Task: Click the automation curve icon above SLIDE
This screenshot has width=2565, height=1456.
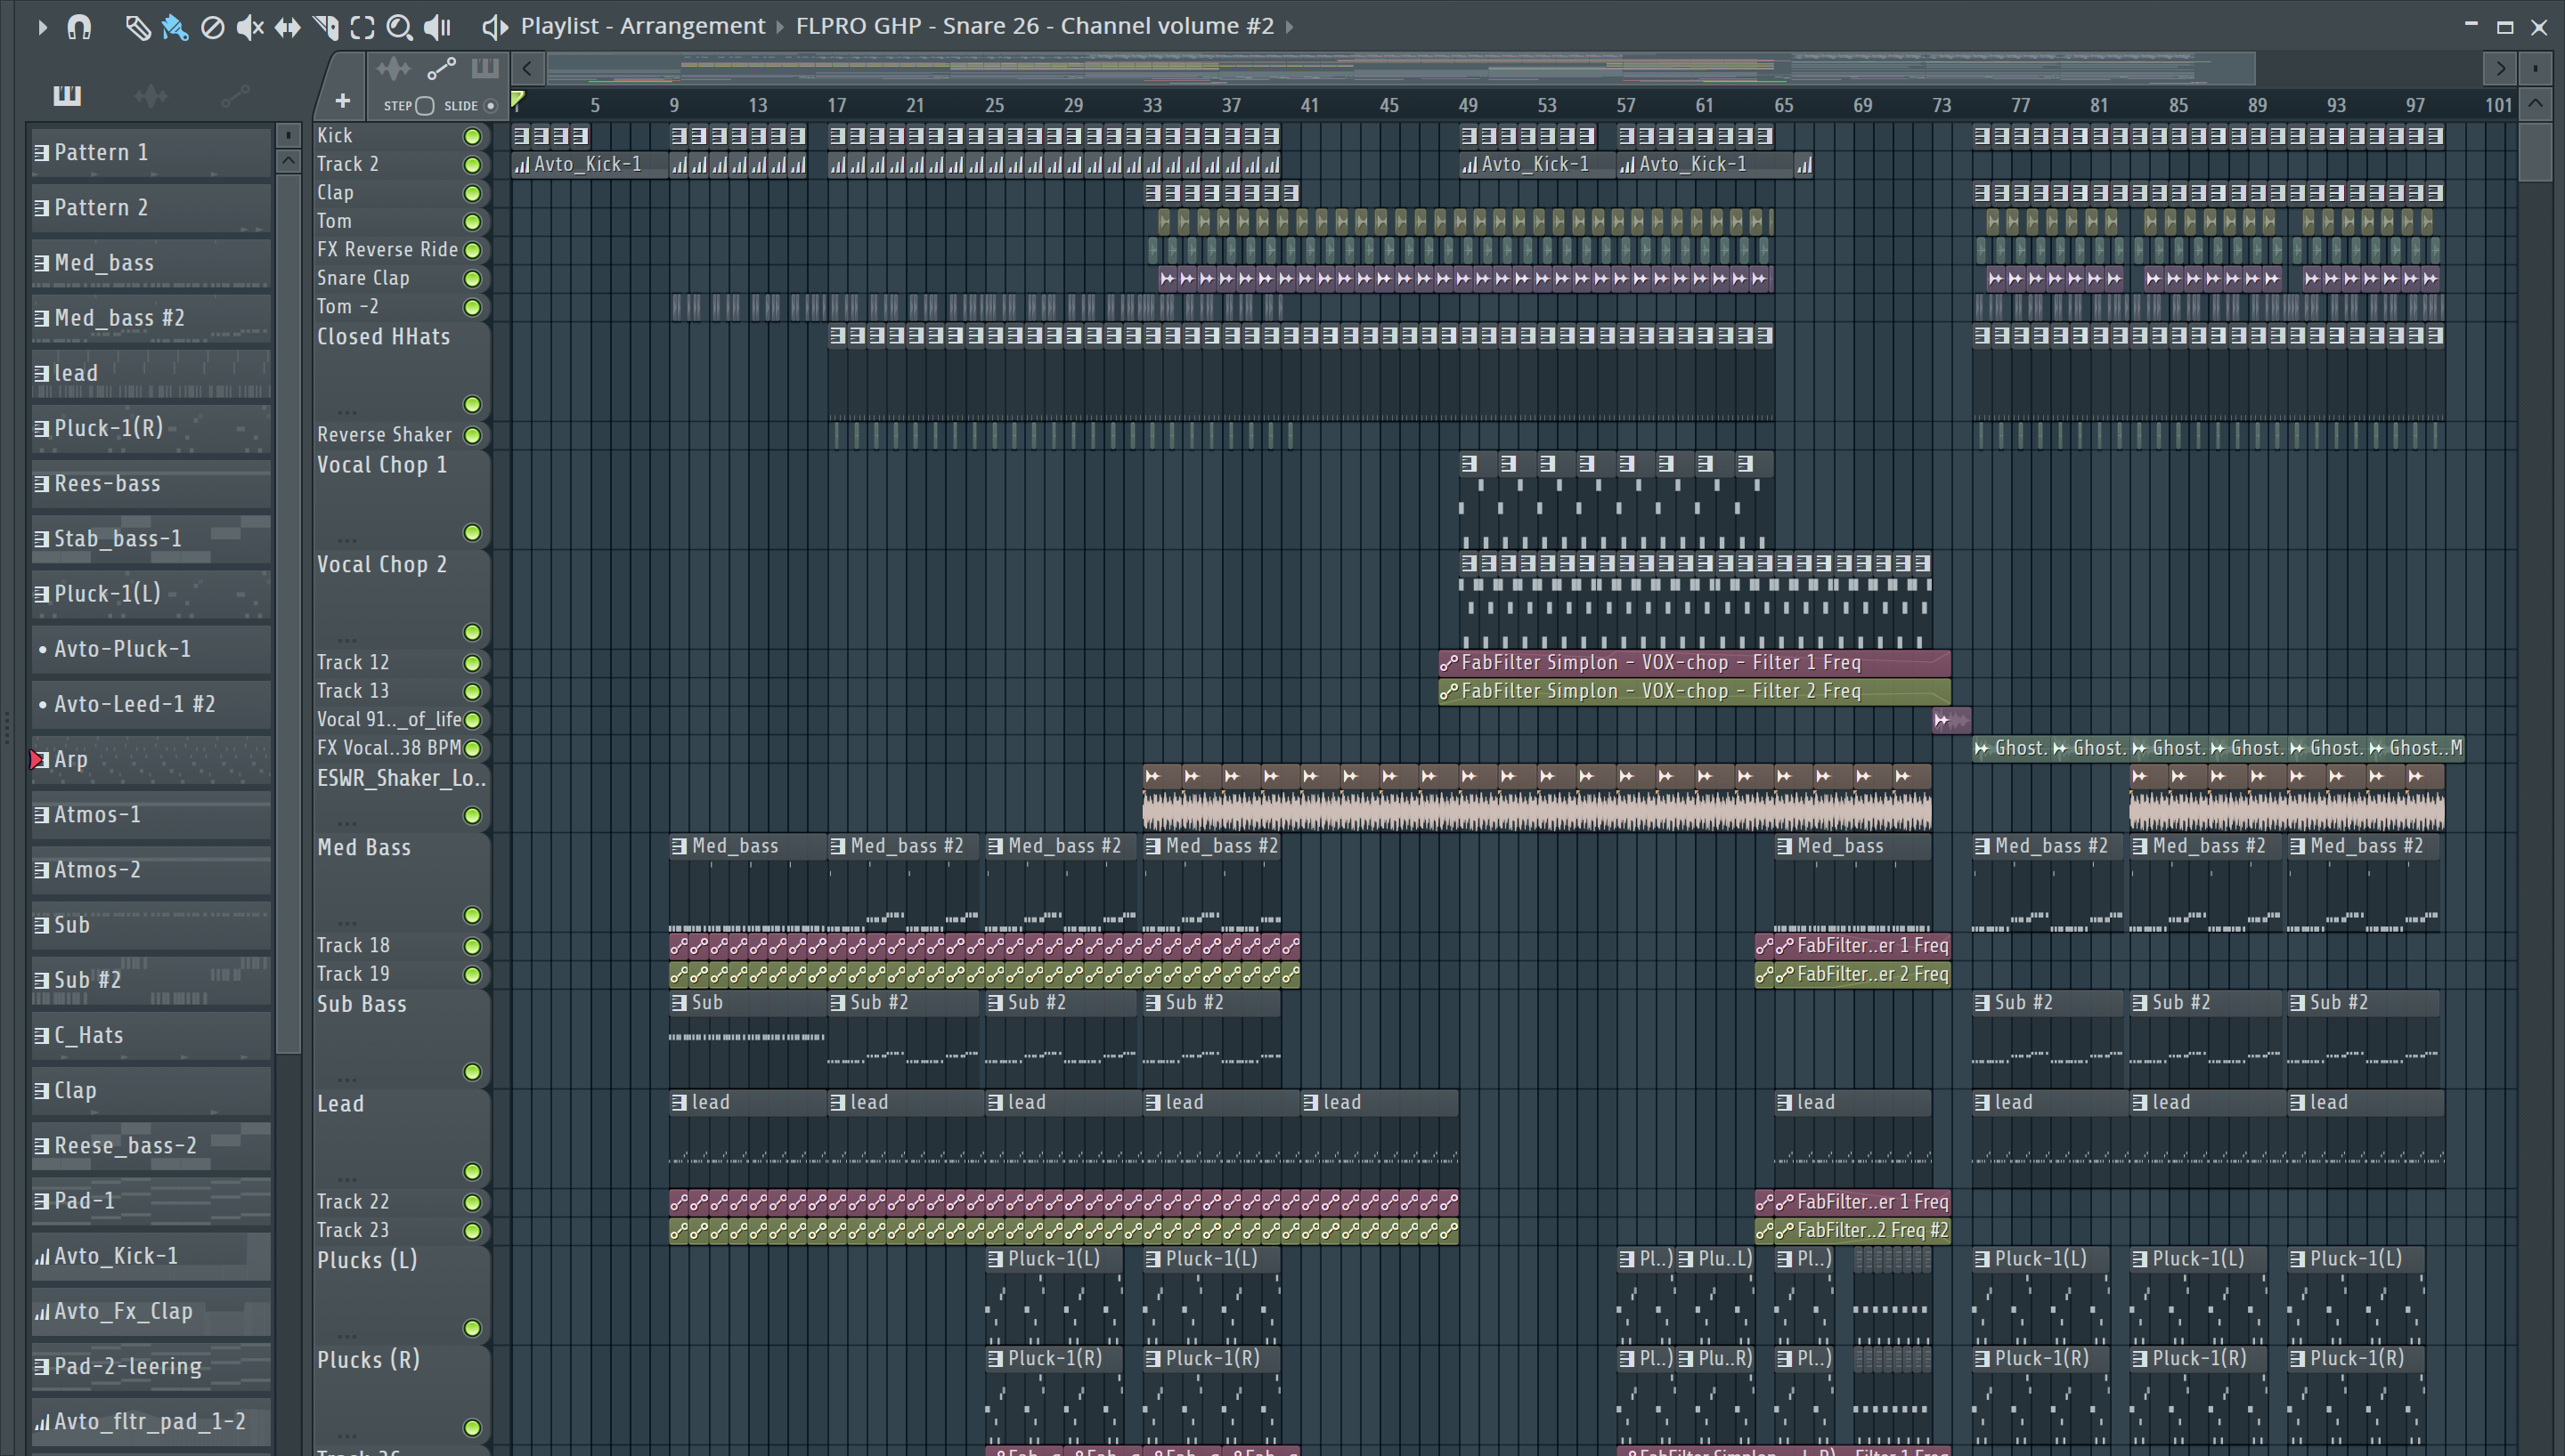Action: tap(441, 69)
